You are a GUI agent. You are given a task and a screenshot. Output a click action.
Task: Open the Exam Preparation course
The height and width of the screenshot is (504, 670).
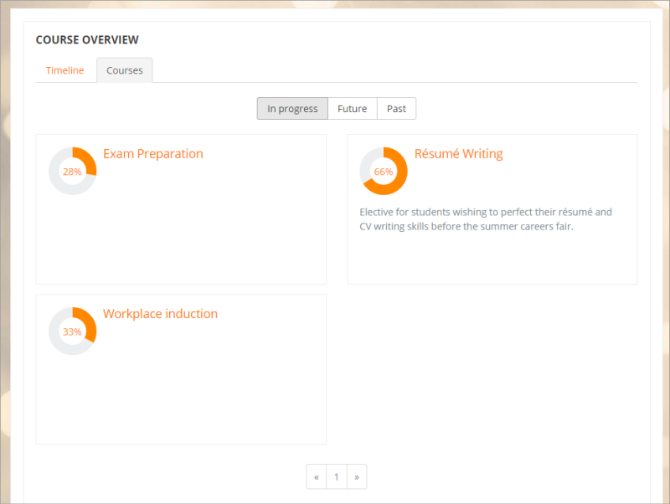[152, 154]
